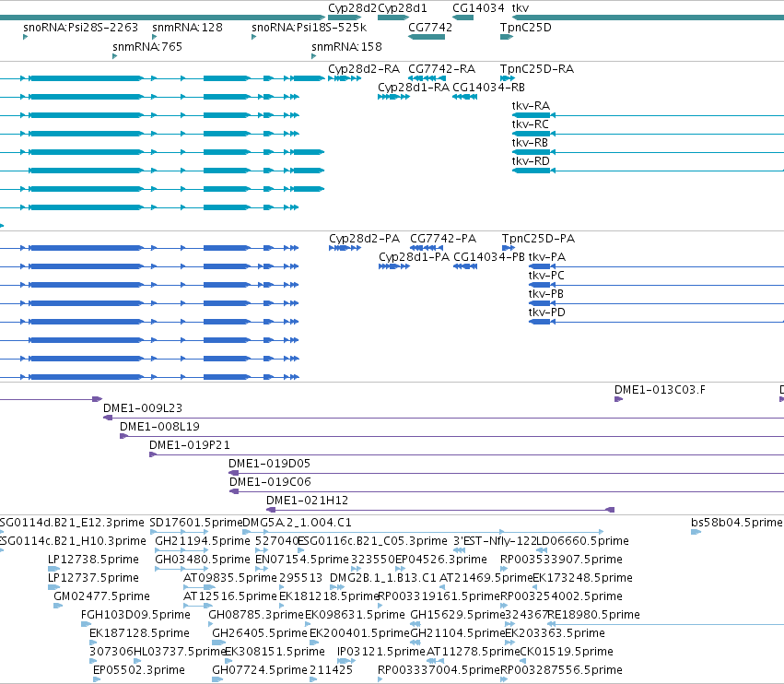Select the DME1-021H12 clone label
Viewport: 784px width, 684px height.
(307, 501)
